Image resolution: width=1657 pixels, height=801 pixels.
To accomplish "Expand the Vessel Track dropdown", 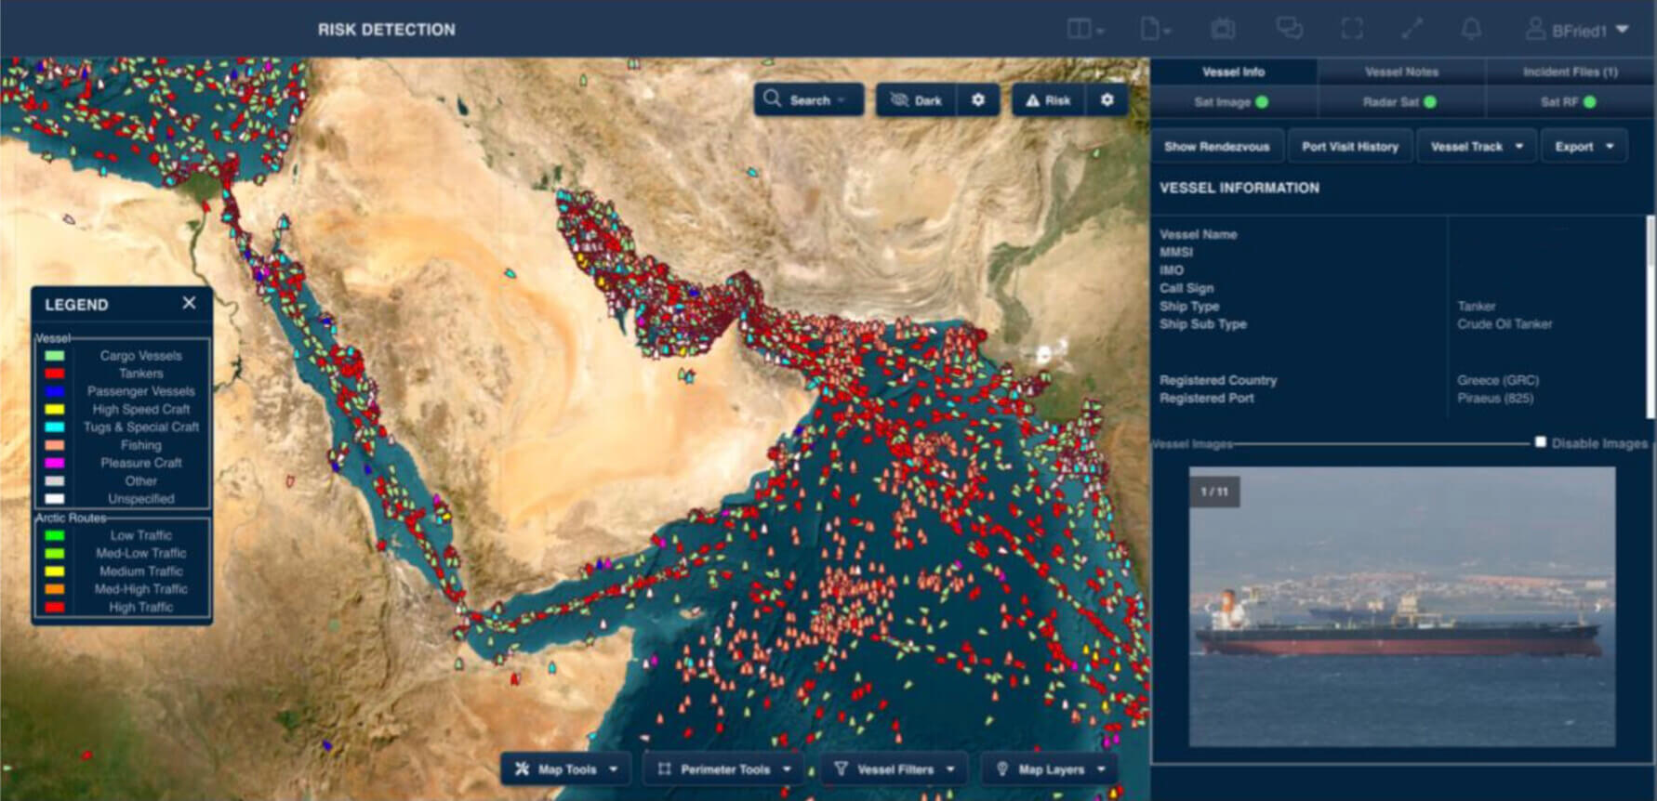I will click(x=1476, y=147).
